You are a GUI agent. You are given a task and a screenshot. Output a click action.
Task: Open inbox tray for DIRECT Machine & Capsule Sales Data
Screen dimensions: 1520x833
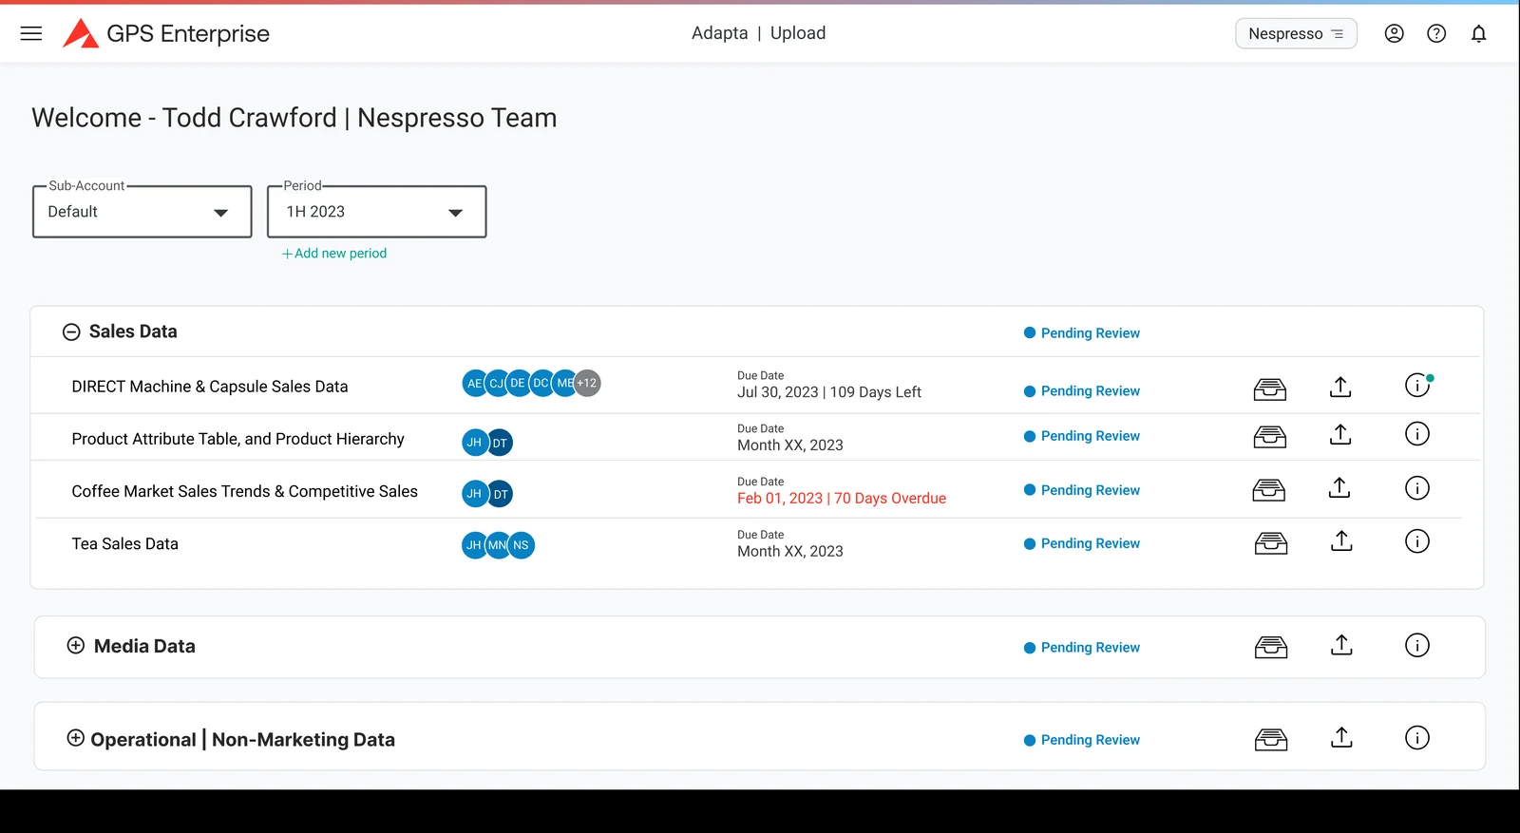[x=1270, y=388]
